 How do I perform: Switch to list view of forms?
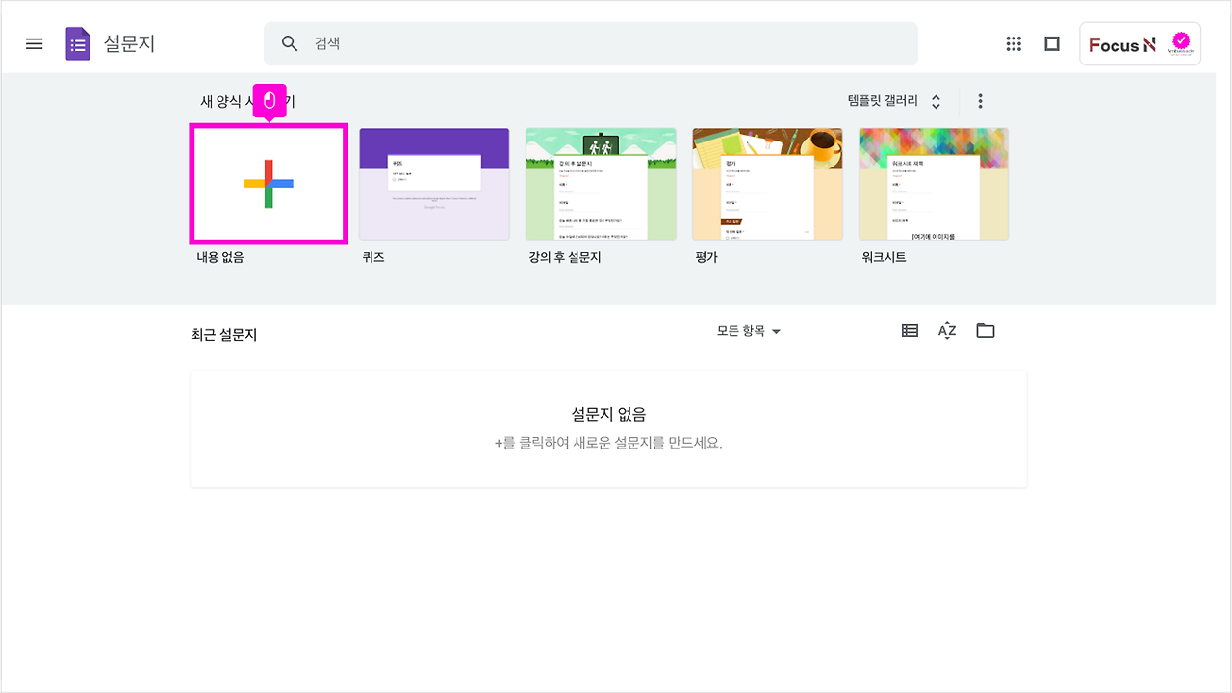[x=909, y=330]
